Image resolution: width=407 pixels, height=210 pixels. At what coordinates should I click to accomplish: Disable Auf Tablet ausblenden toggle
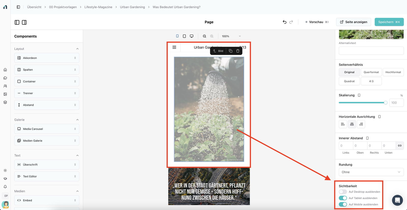click(x=343, y=198)
